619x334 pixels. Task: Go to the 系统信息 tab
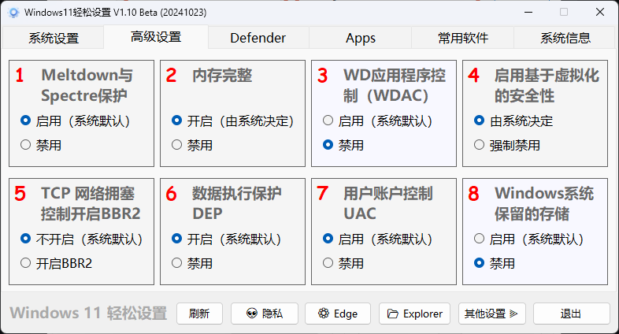(565, 38)
